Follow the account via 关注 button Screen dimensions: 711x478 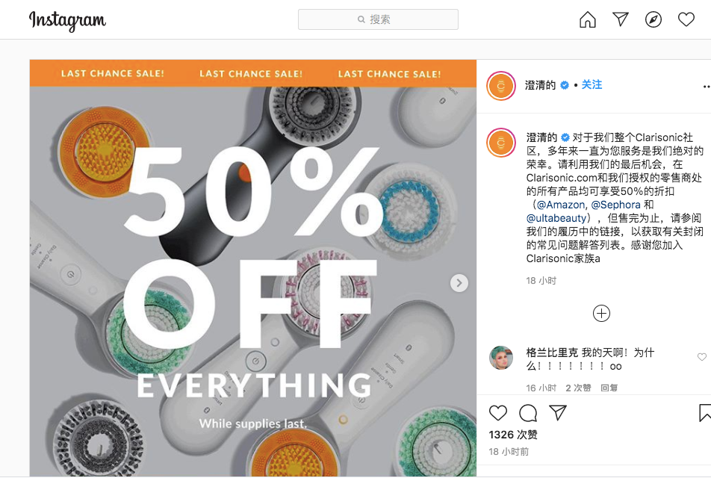pyautogui.click(x=592, y=85)
